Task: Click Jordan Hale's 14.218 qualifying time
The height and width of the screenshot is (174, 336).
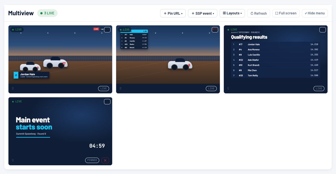Action: coord(314,44)
